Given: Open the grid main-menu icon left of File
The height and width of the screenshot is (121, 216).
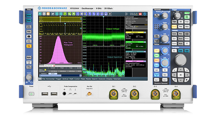Looking at the screenshot, I should (x=40, y=79).
